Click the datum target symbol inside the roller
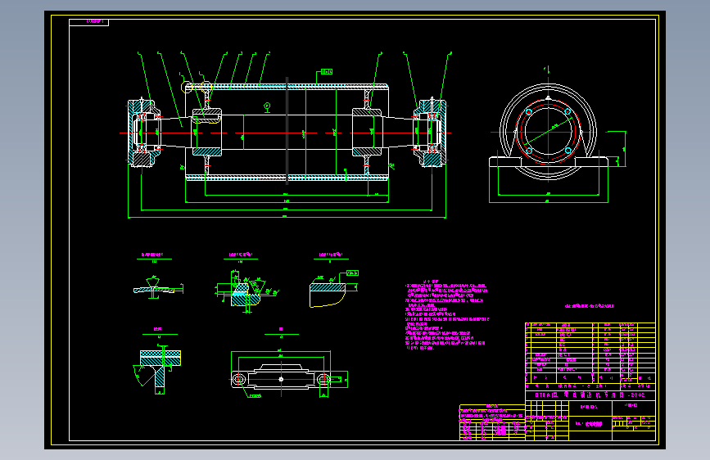Image resolution: width=710 pixels, height=460 pixels. [x=267, y=107]
